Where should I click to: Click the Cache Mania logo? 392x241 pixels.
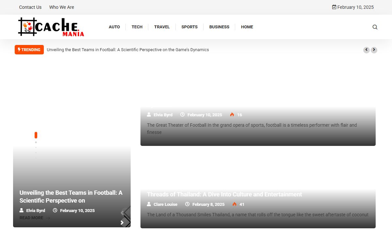[x=51, y=27]
